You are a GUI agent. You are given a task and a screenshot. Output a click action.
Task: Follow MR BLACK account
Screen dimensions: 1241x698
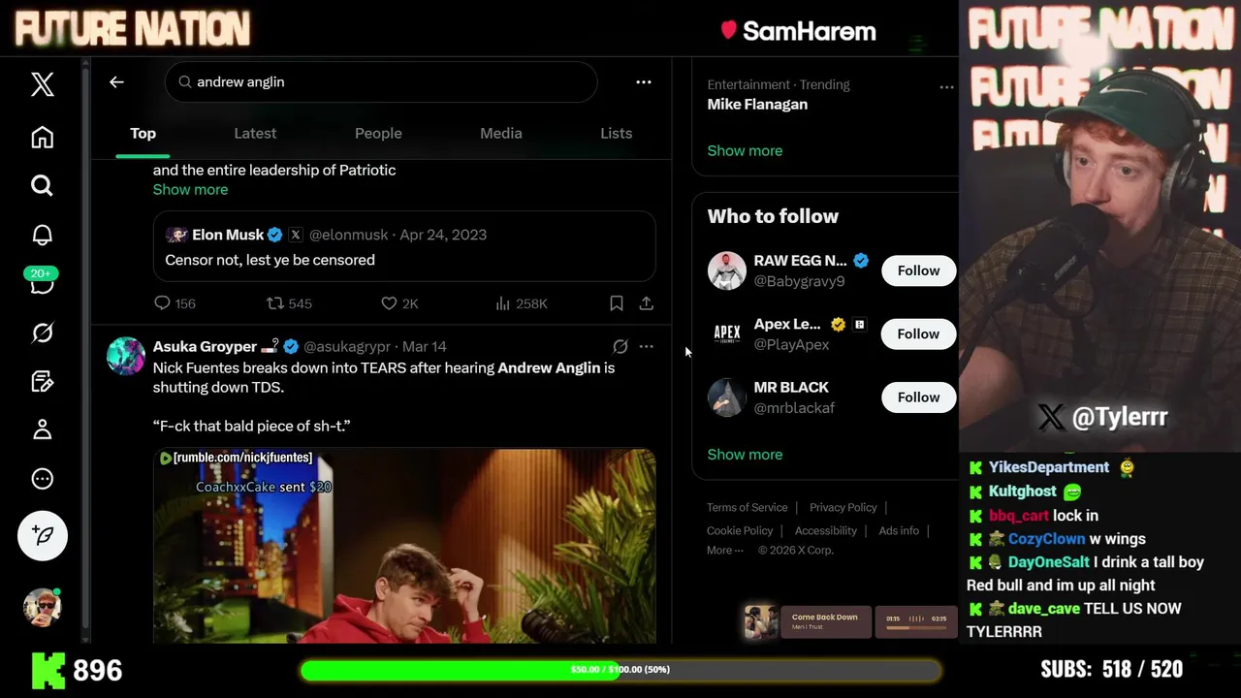coord(918,397)
